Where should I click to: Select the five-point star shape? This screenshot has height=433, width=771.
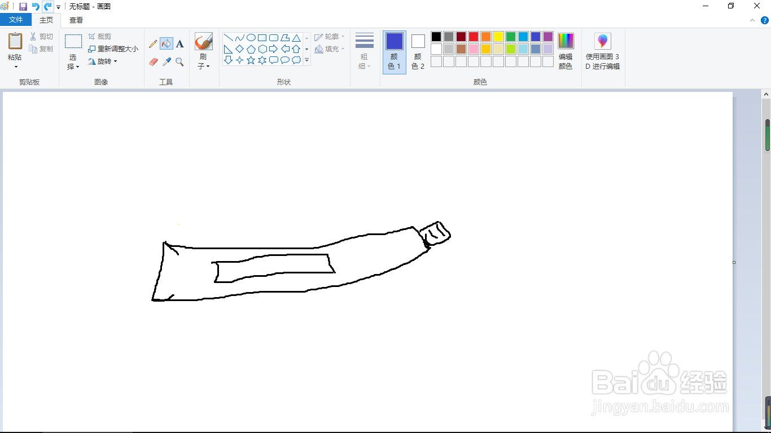pos(251,60)
